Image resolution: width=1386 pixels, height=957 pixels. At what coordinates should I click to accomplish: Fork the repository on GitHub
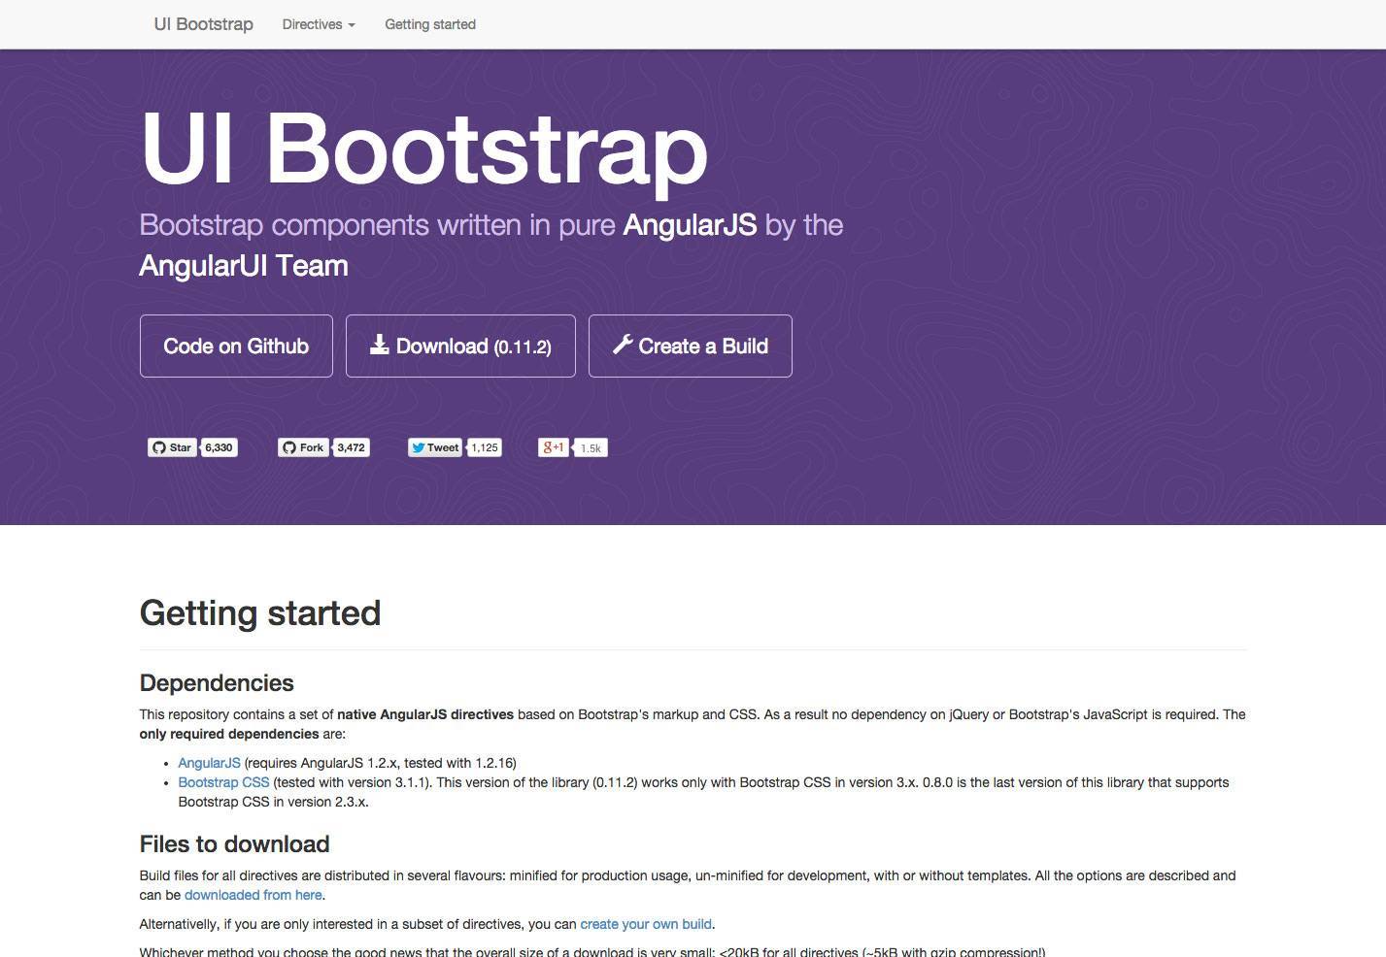pos(302,447)
